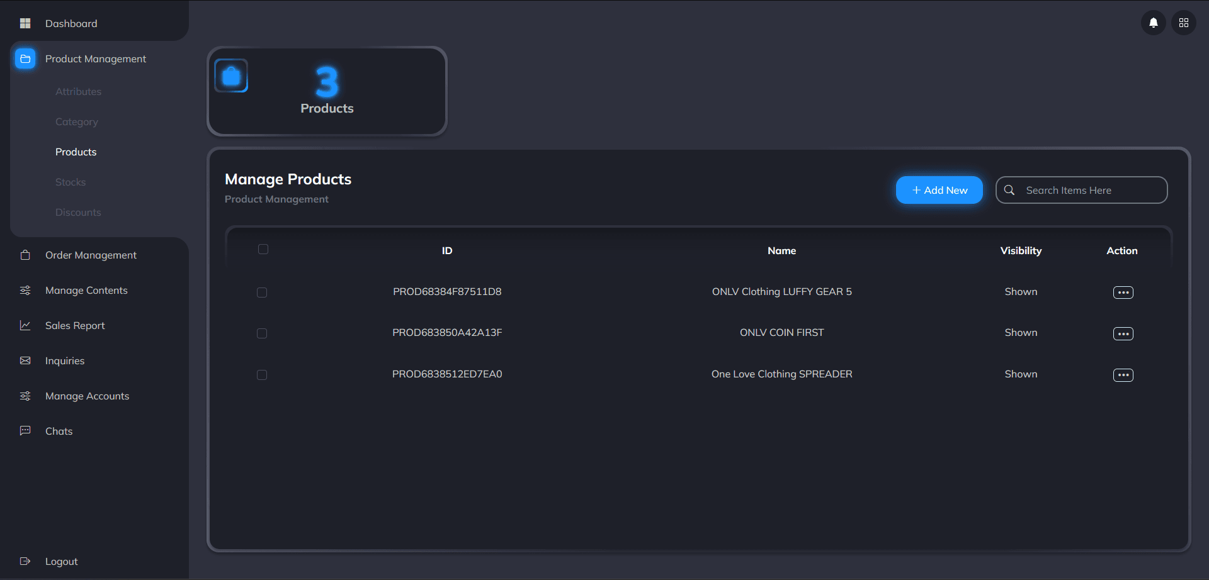Click product ID PROD683850A42A13F
The image size is (1209, 580).
pyautogui.click(x=447, y=332)
